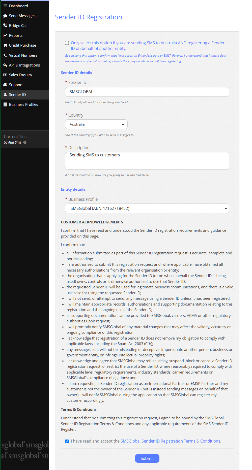Click the brief description hint text
Screen dimensions: 252x470
[x=107, y=175]
